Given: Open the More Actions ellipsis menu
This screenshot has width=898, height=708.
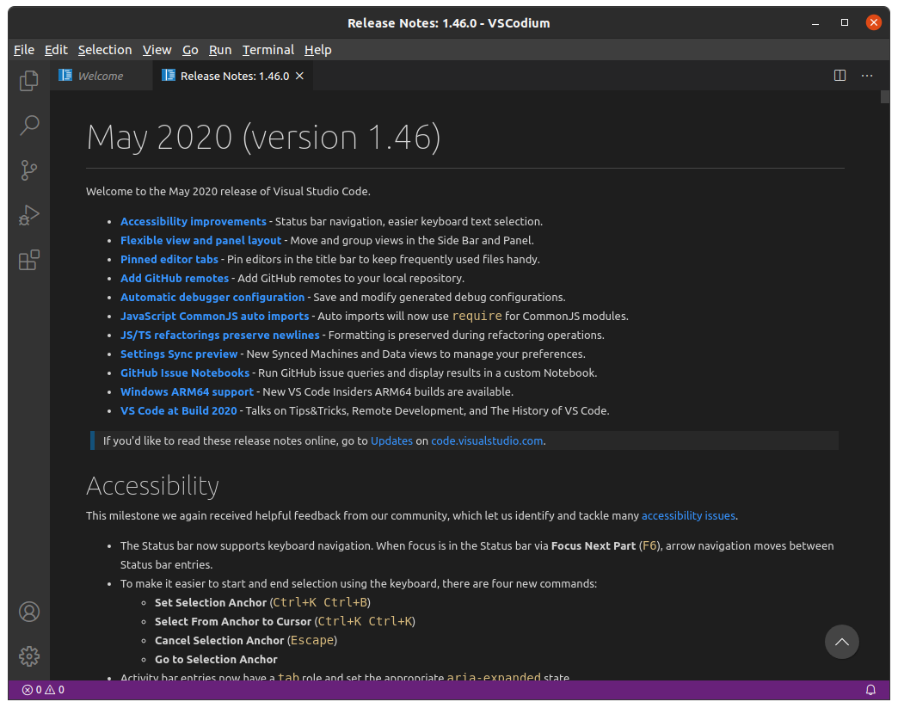Looking at the screenshot, I should point(867,76).
